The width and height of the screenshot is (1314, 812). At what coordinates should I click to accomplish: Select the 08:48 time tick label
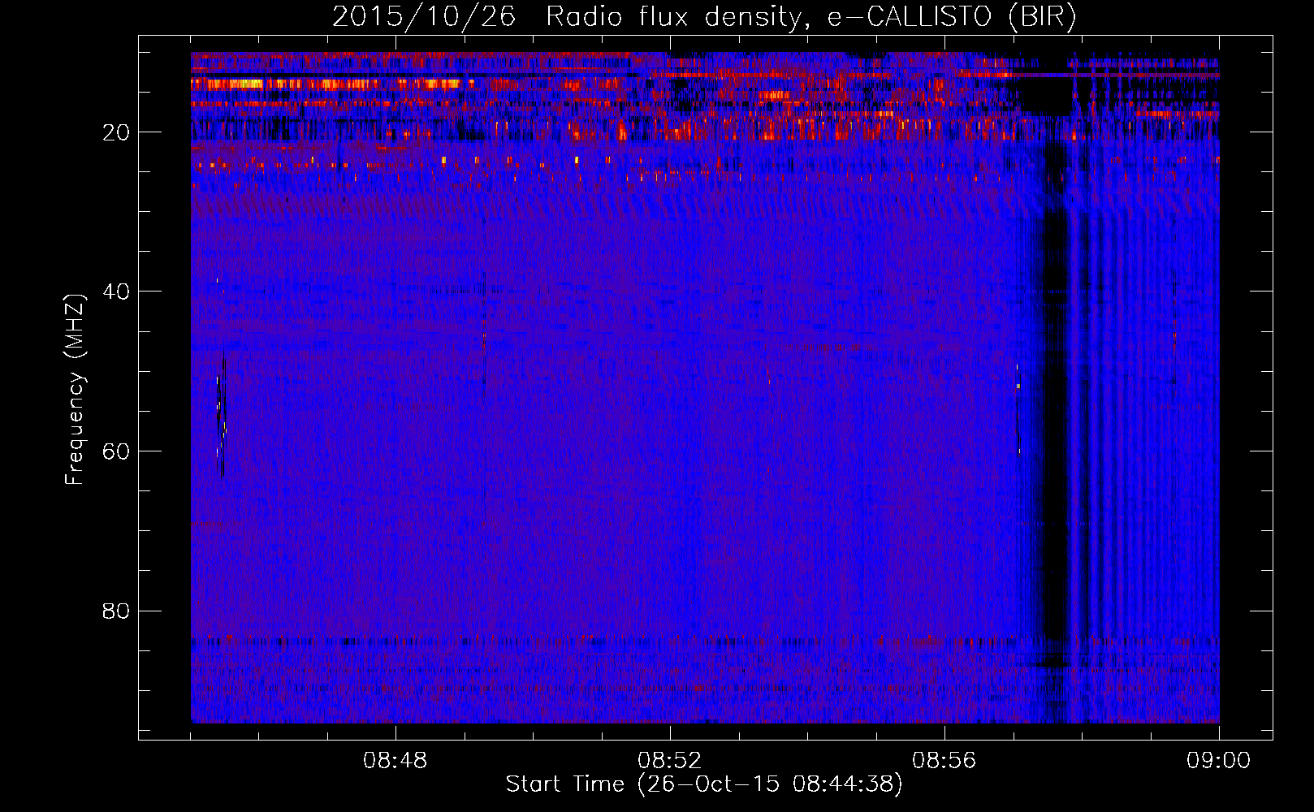(395, 760)
